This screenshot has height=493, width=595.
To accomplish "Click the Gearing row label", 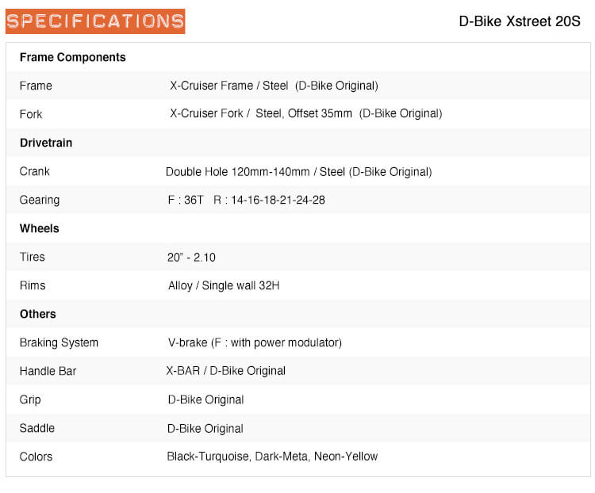I will point(40,200).
